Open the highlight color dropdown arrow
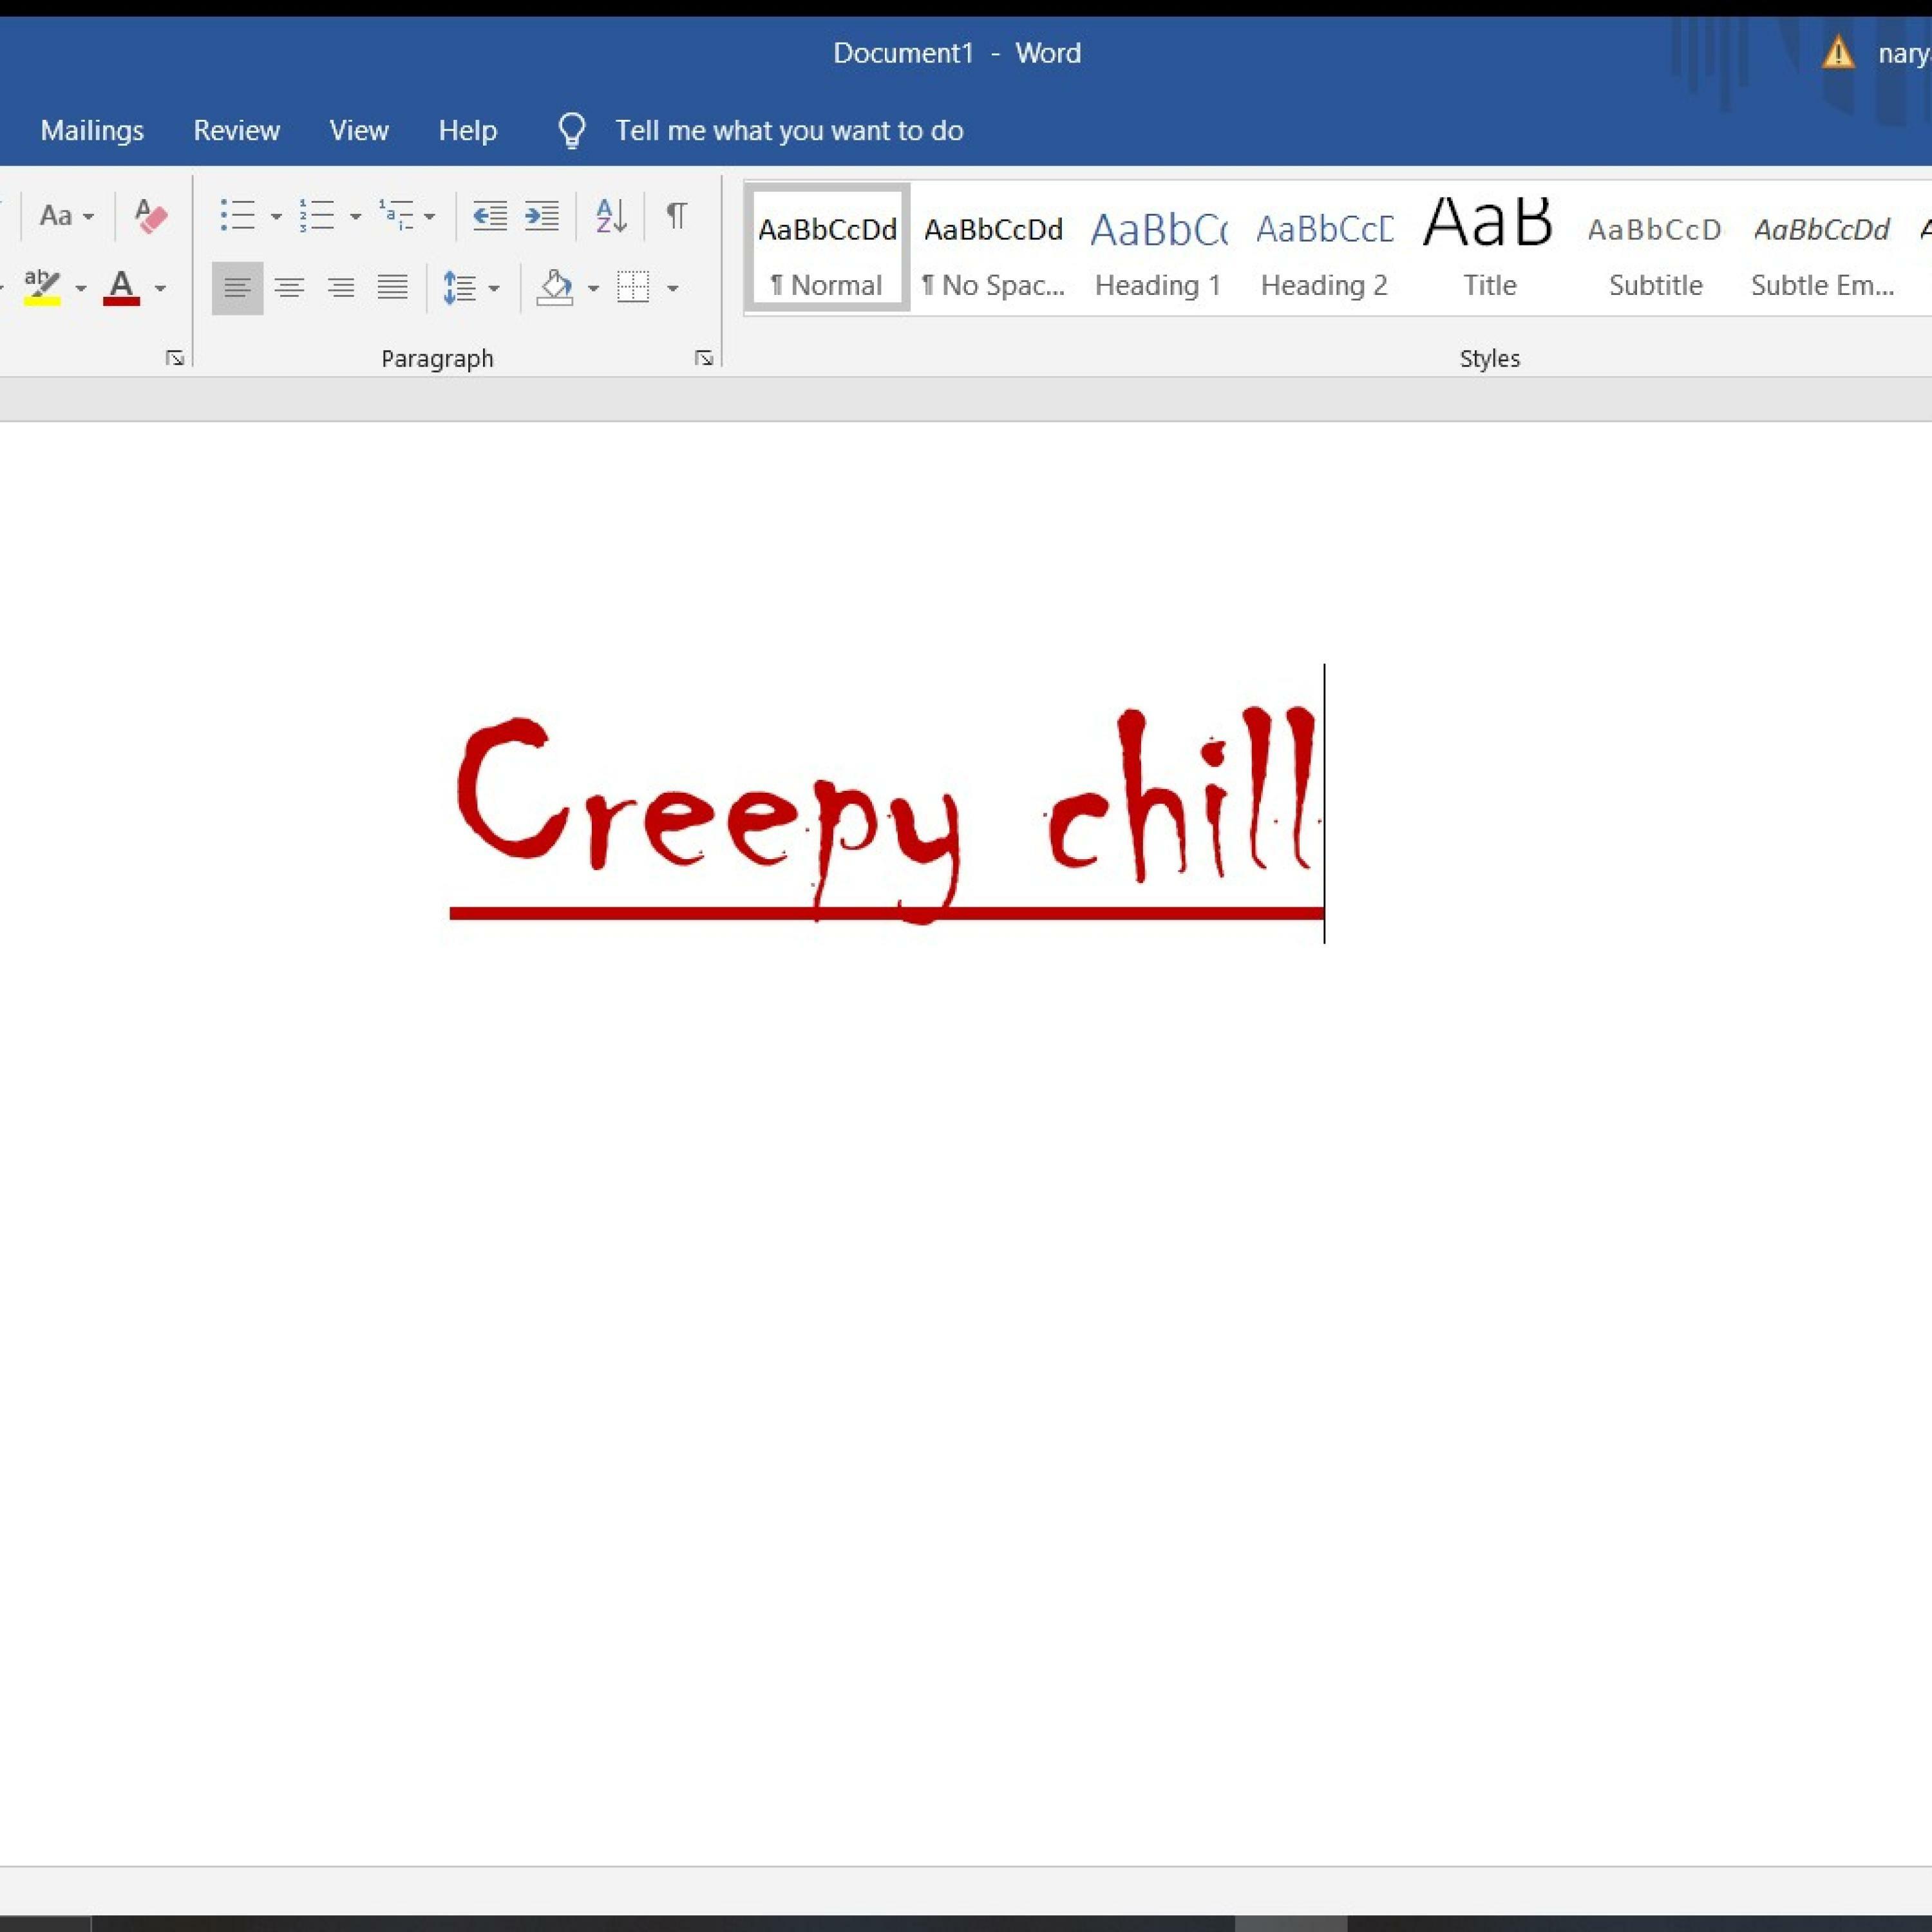The width and height of the screenshot is (1932, 1932). click(81, 289)
